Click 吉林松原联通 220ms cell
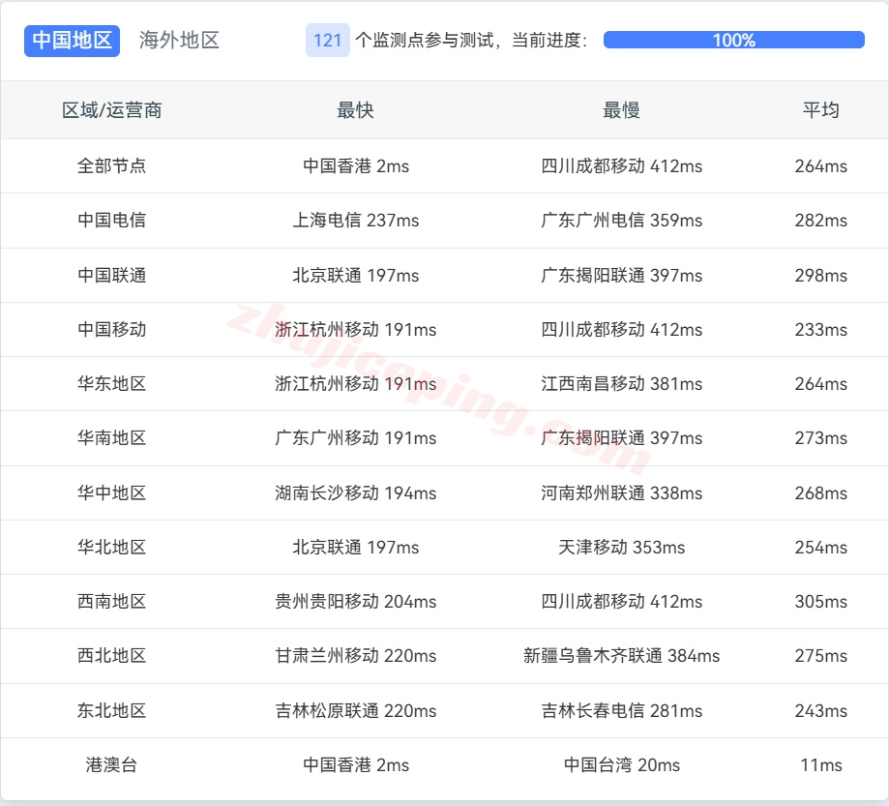This screenshot has width=889, height=806. 355,711
